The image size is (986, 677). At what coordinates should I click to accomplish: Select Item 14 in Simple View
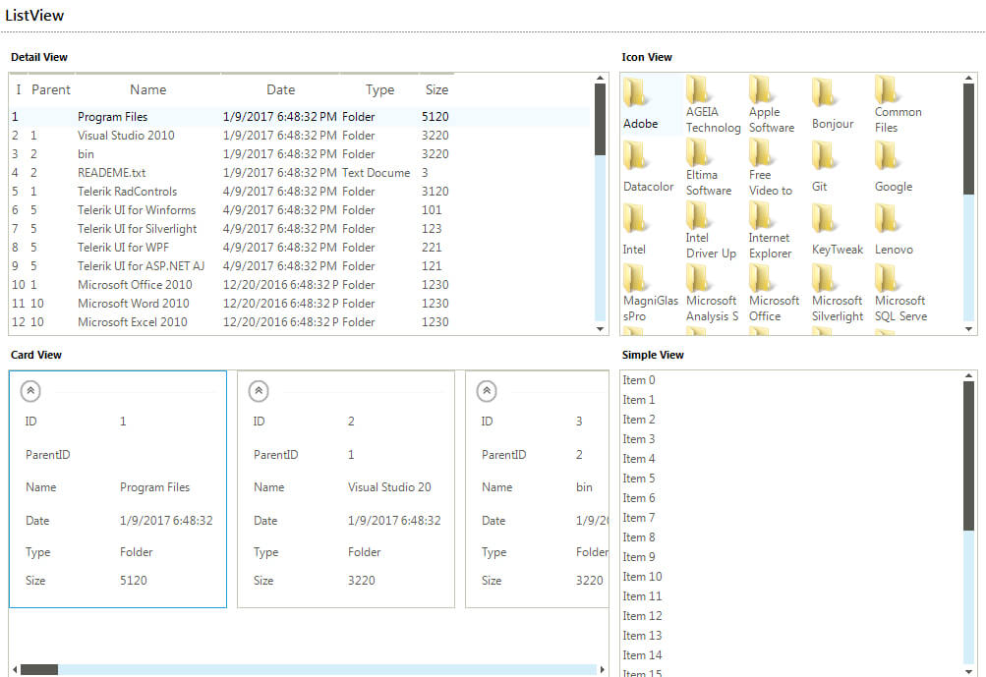click(x=791, y=655)
